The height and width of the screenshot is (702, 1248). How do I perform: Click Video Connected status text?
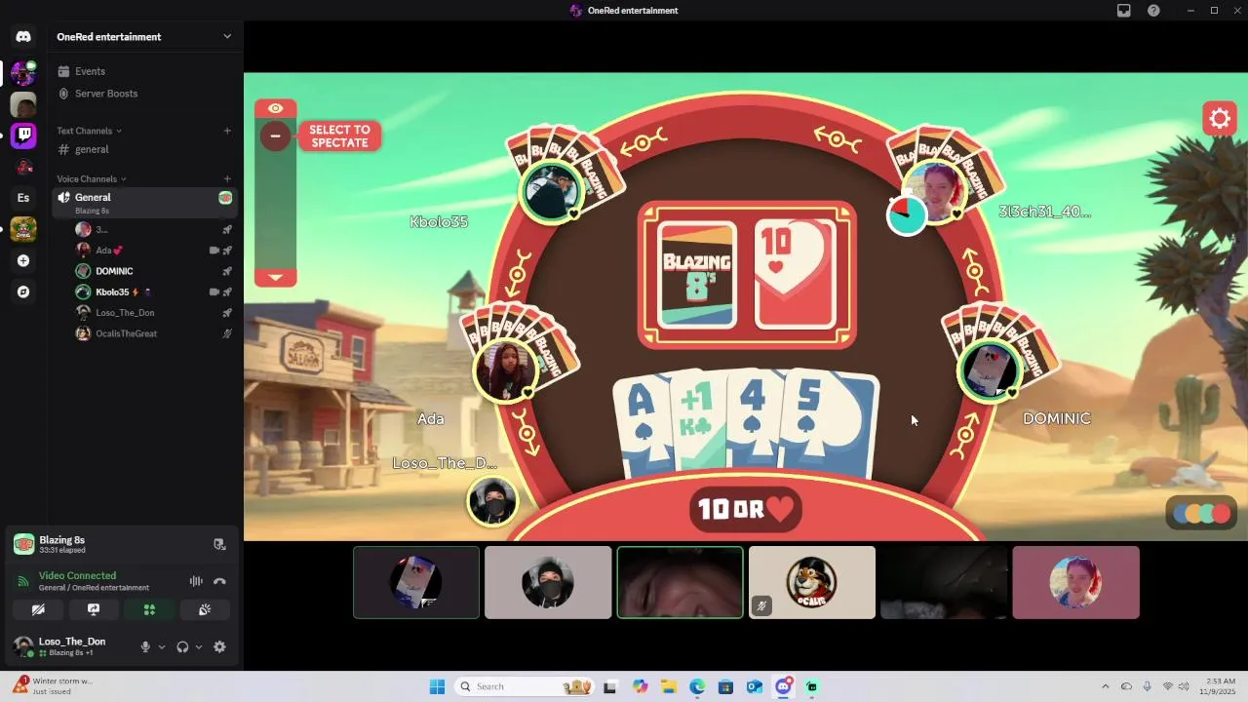click(77, 575)
